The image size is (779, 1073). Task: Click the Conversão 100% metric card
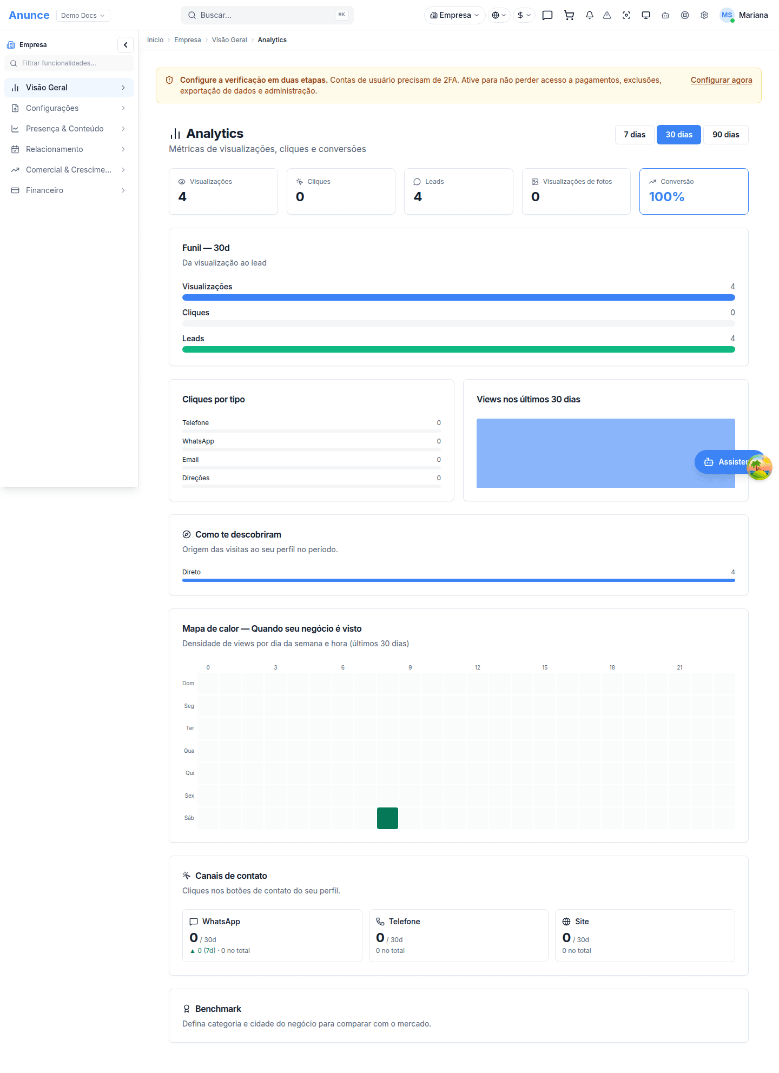tap(694, 191)
